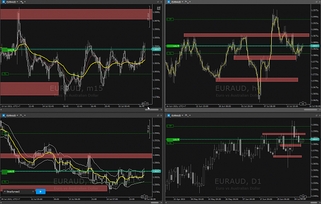This screenshot has height=204, width=321.
Task: Click current price tag in bottom-left chart
Action: pyautogui.click(x=156, y=171)
